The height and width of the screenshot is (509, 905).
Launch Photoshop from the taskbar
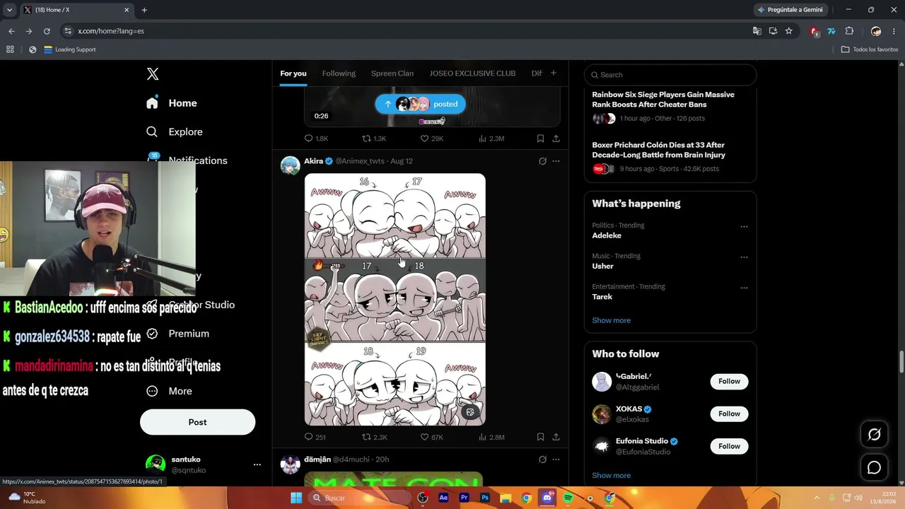(485, 498)
